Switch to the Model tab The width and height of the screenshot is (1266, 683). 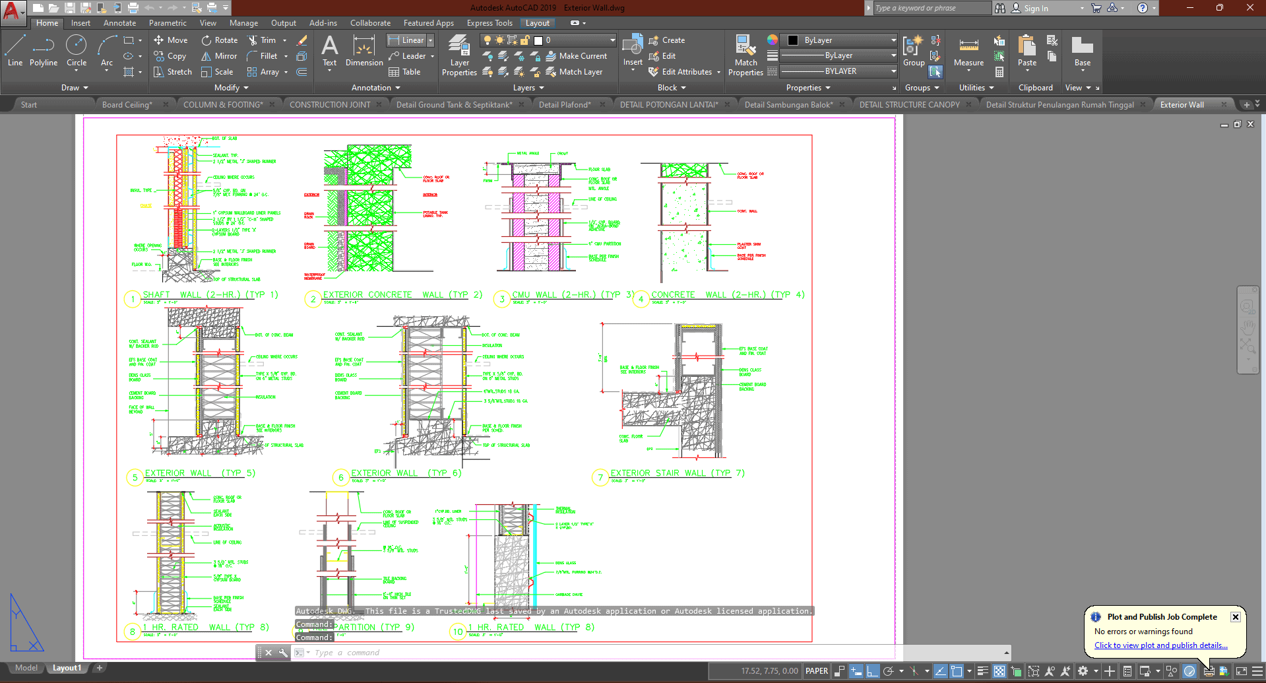coord(26,668)
